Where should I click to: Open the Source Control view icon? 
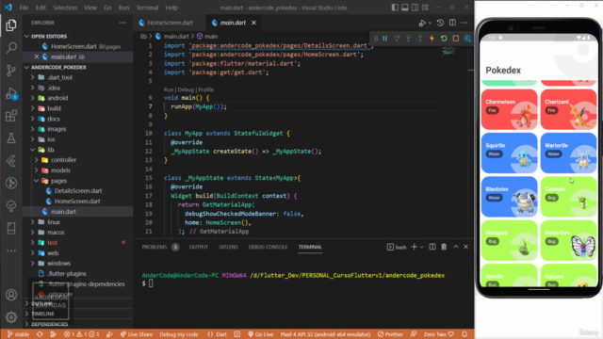[x=11, y=71]
